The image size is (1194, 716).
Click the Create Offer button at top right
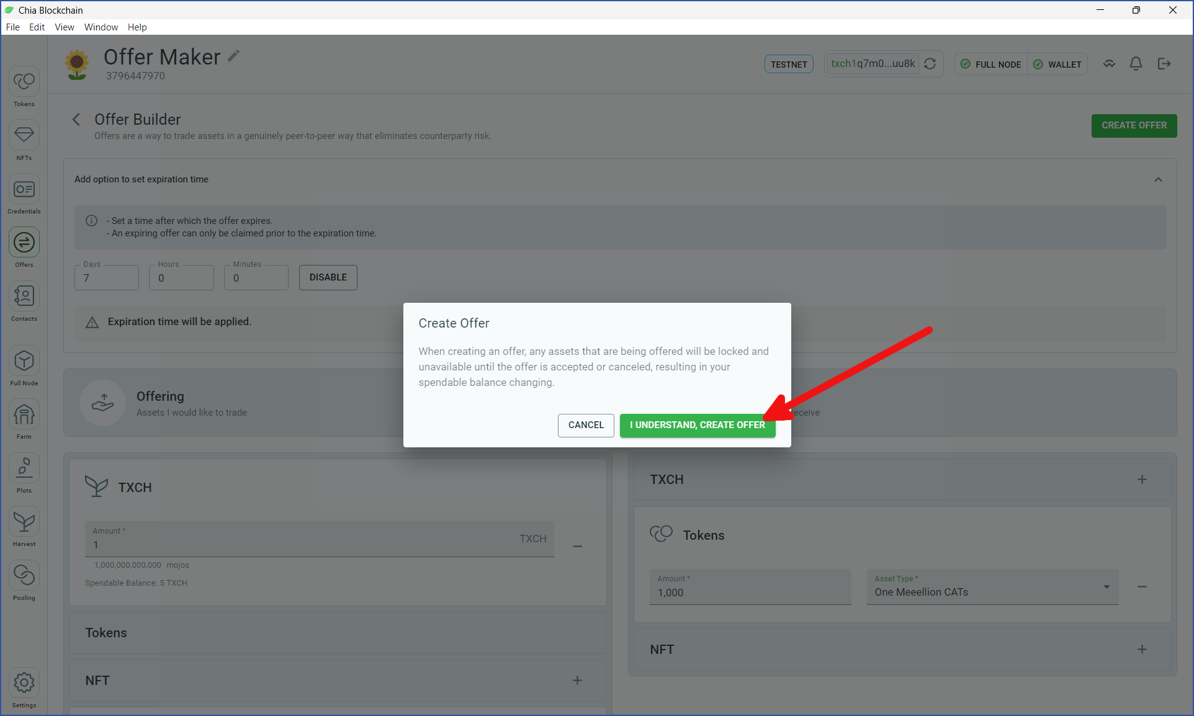(1134, 125)
